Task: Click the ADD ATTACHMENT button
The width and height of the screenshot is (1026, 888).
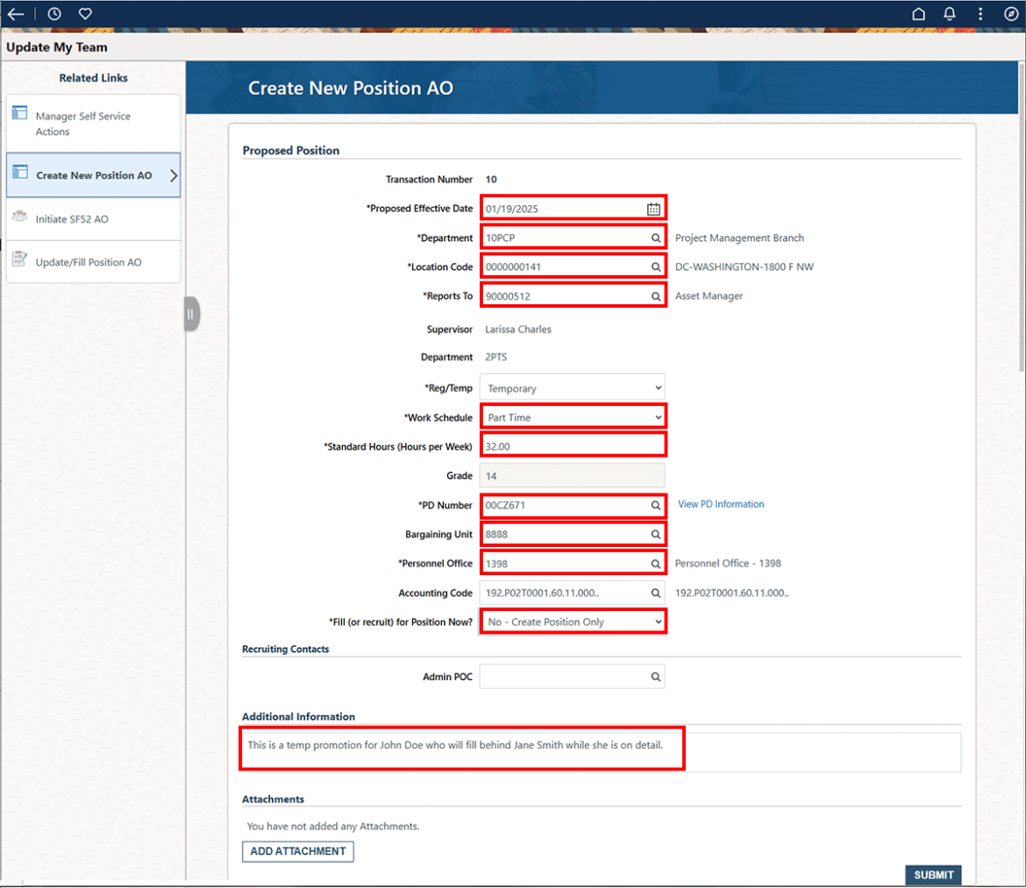Action: click(297, 851)
